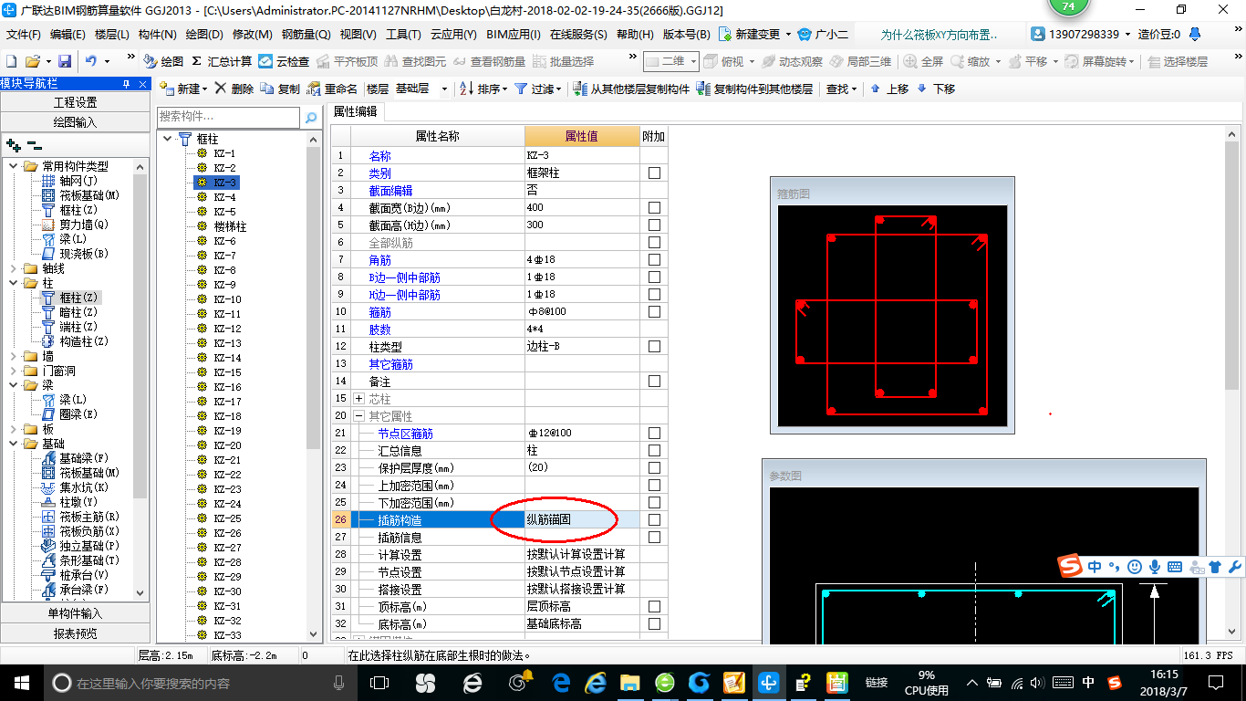
Task: Open the BIM应用(I) menu
Action: [513, 35]
